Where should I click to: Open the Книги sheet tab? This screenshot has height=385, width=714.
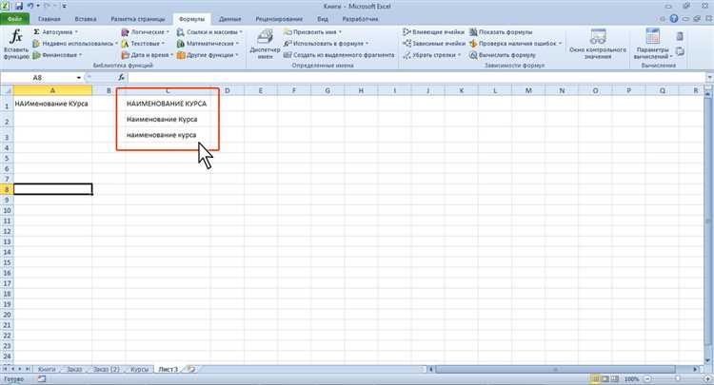pos(47,370)
